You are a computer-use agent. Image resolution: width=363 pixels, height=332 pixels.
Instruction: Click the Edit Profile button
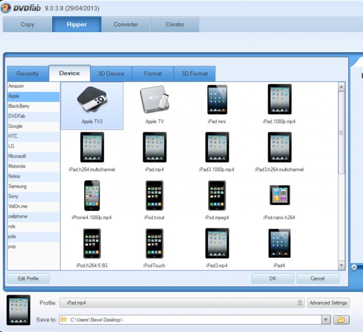(x=28, y=278)
